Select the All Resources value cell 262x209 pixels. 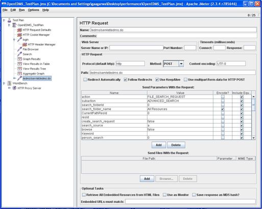click(180, 109)
